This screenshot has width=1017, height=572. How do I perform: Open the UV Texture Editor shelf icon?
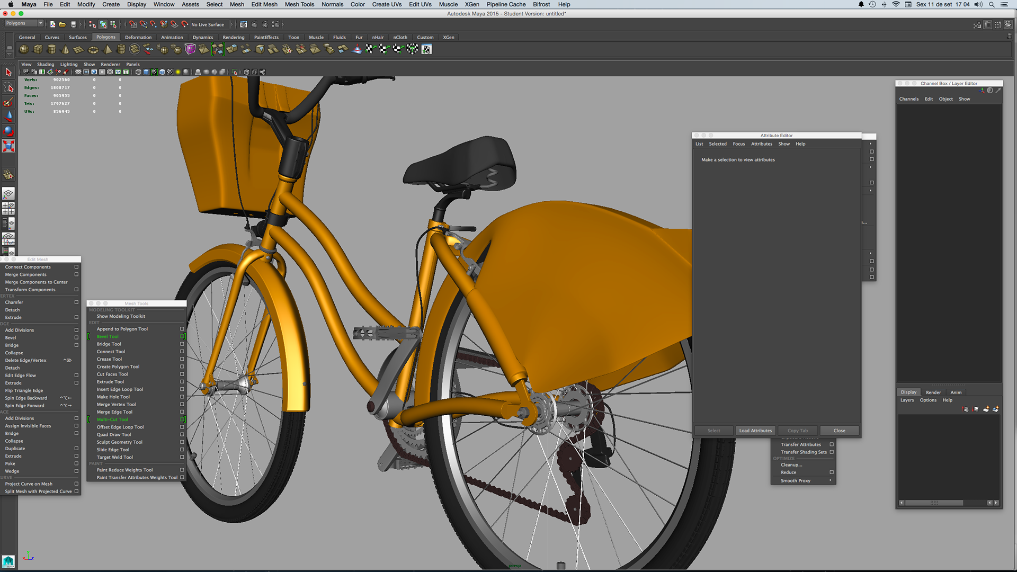[x=426, y=49]
